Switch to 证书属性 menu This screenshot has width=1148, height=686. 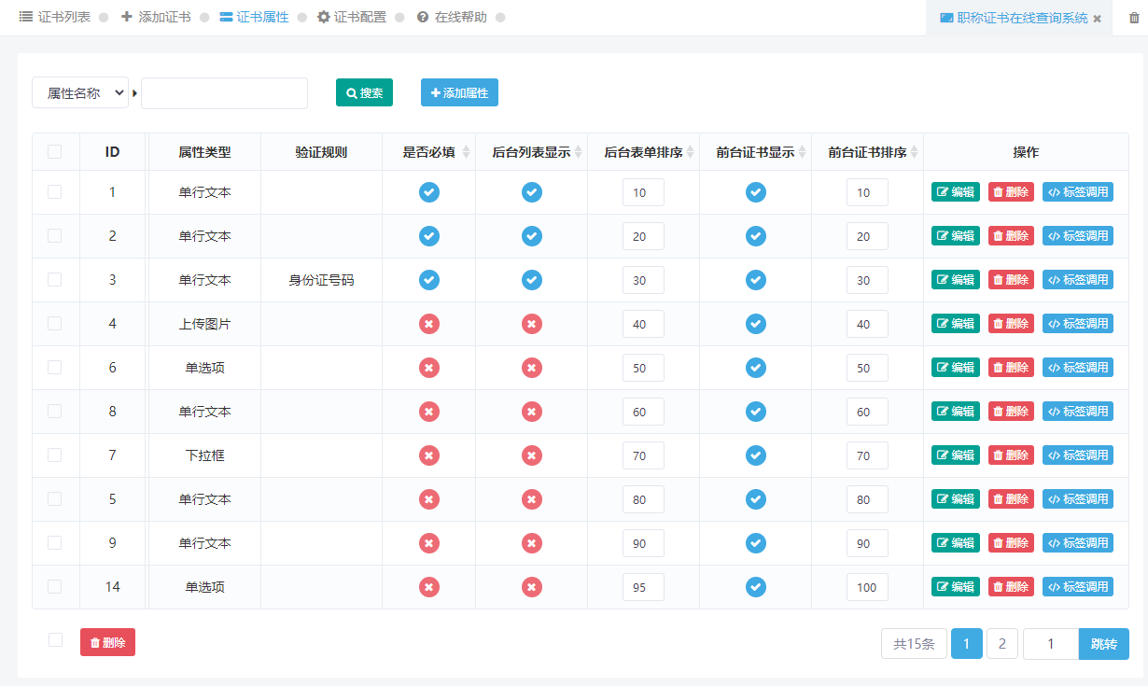click(x=254, y=17)
